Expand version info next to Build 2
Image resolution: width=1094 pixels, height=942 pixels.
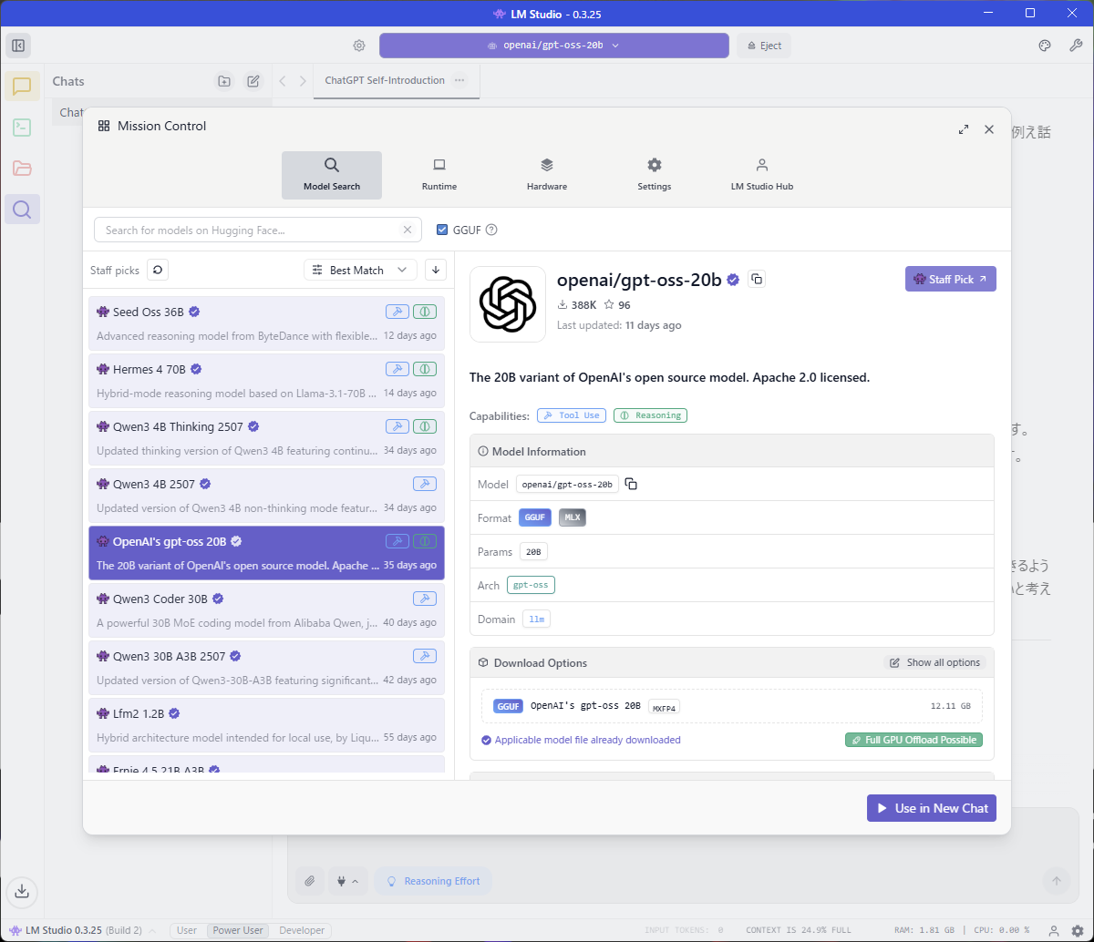tap(152, 930)
